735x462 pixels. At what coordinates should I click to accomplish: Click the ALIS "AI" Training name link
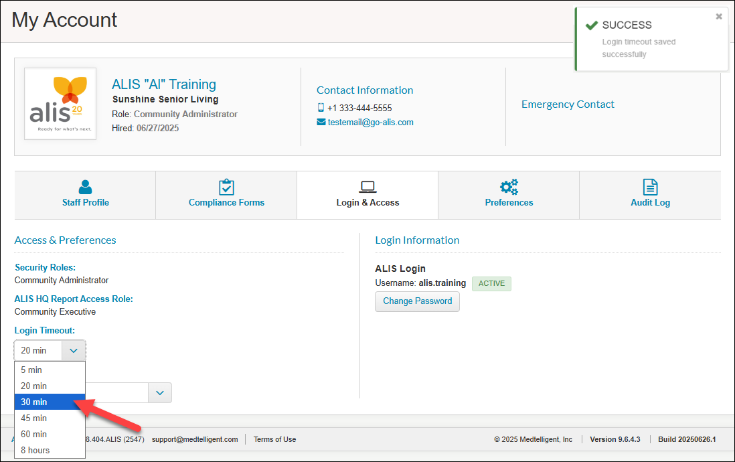(x=163, y=84)
